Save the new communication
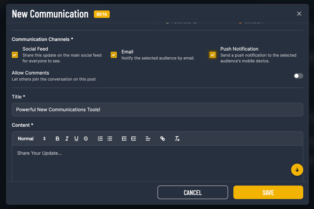Image resolution: width=314 pixels, height=209 pixels. coord(268,192)
